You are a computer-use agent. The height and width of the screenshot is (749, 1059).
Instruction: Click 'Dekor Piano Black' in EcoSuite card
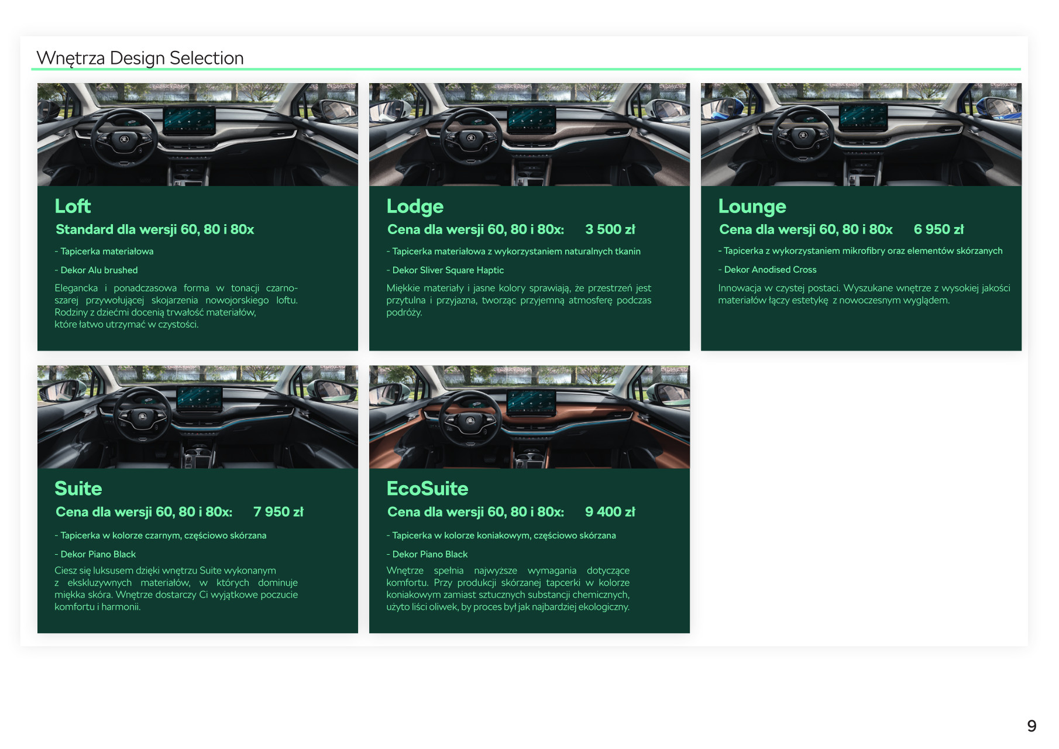pyautogui.click(x=427, y=554)
